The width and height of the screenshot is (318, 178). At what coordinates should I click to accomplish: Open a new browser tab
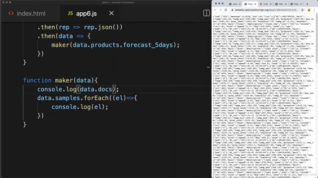point(307,4)
